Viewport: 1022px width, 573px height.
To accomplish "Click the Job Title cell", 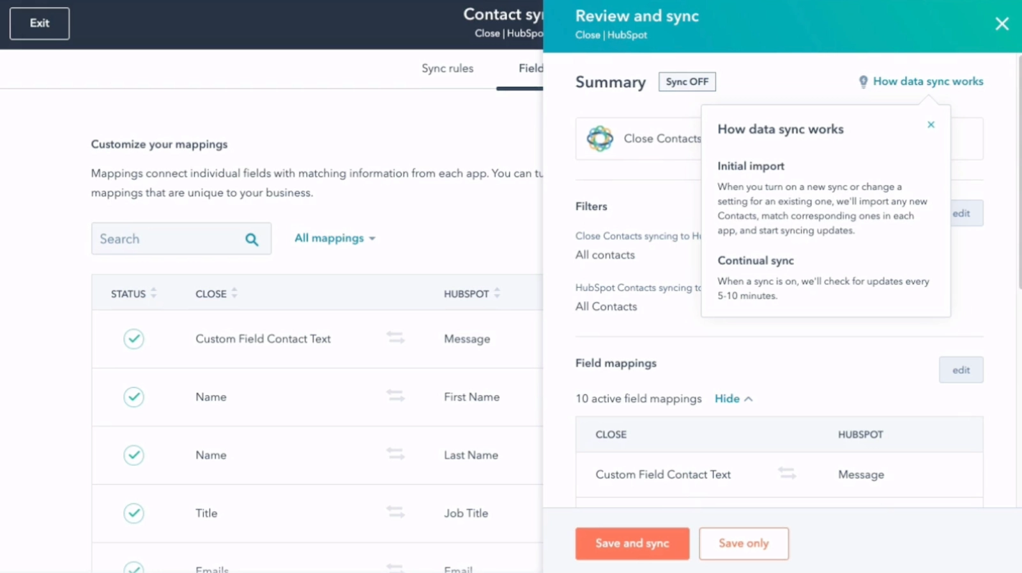I will (x=466, y=513).
